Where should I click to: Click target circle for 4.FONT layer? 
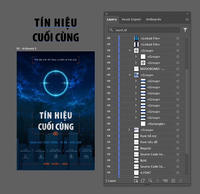(x=178, y=173)
